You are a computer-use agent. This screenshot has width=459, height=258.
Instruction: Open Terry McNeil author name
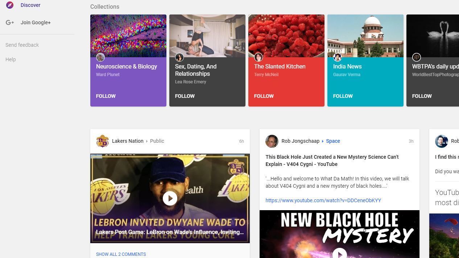coord(266,75)
